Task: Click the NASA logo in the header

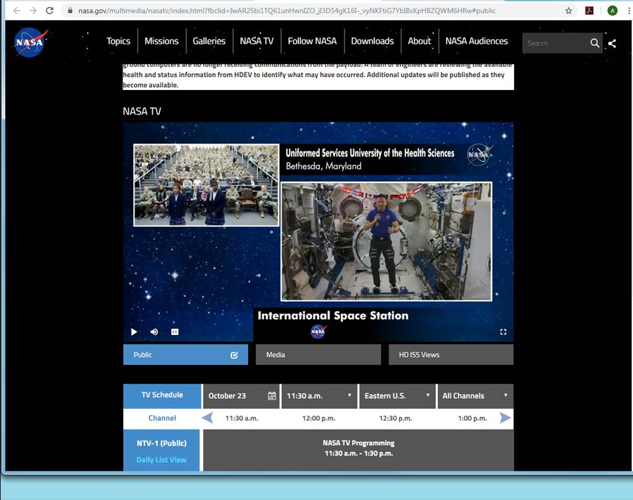Action: (x=30, y=42)
